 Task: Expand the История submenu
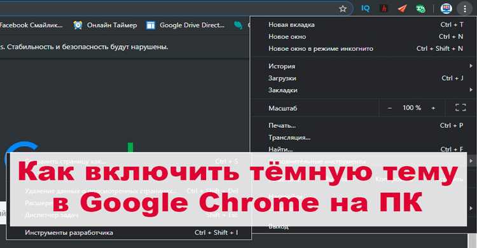364,66
